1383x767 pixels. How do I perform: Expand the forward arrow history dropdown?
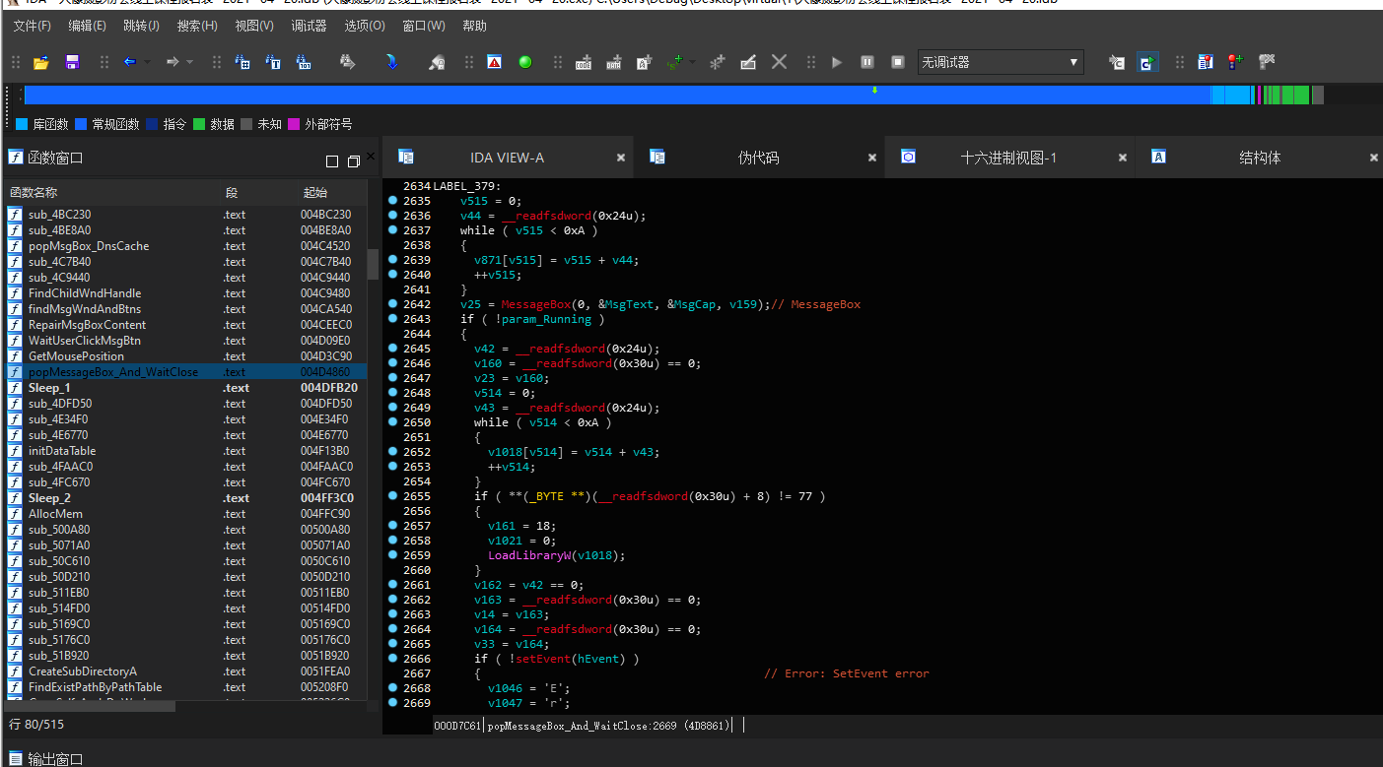pyautogui.click(x=190, y=62)
